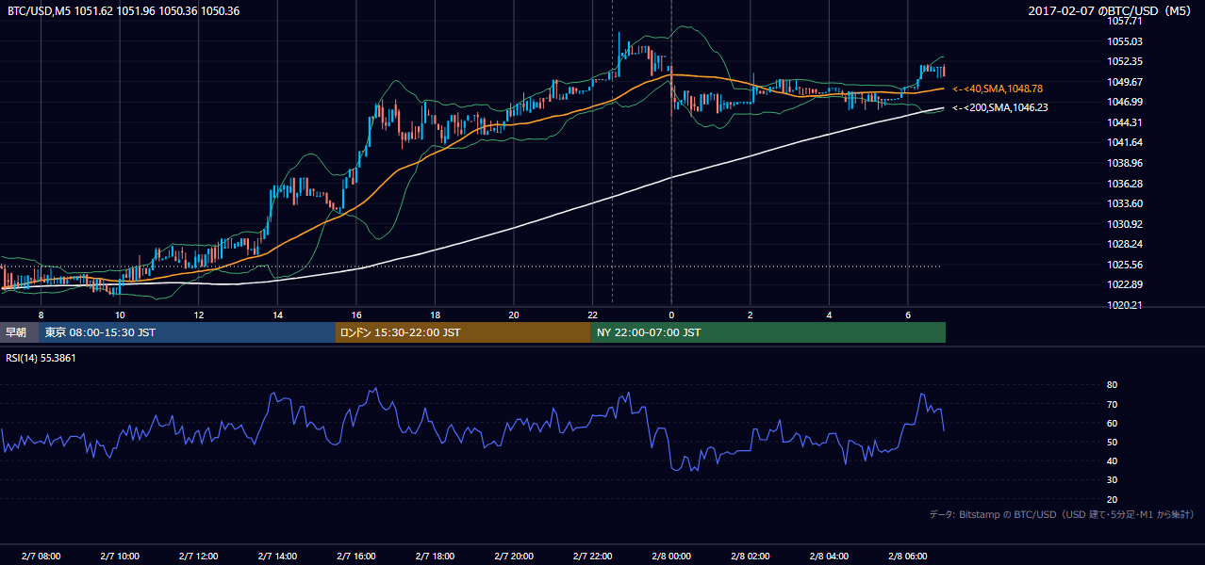Click price axis value 1057.71
This screenshot has width=1205, height=565.
[x=1126, y=21]
